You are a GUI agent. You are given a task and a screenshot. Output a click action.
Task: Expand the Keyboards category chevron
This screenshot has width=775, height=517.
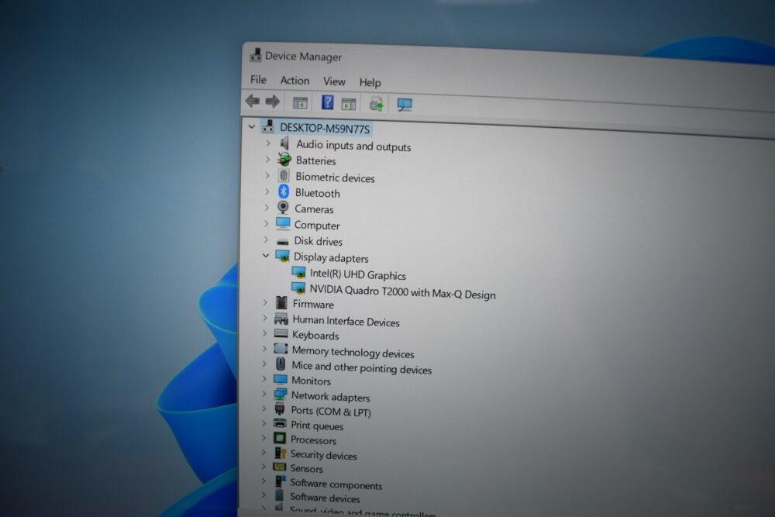[x=264, y=333]
